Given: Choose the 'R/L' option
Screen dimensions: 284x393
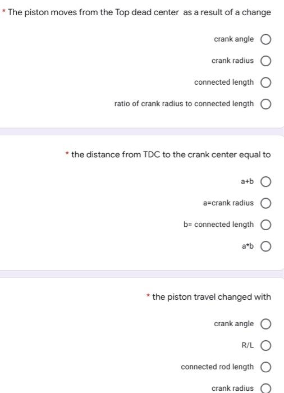Looking at the screenshot, I should point(265,346).
